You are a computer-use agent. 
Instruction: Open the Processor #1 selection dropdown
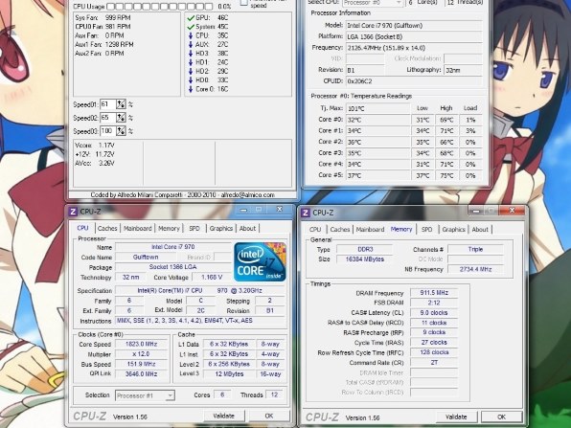coord(145,395)
